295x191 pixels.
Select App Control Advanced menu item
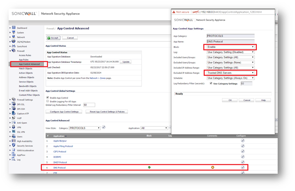(x=29, y=64)
